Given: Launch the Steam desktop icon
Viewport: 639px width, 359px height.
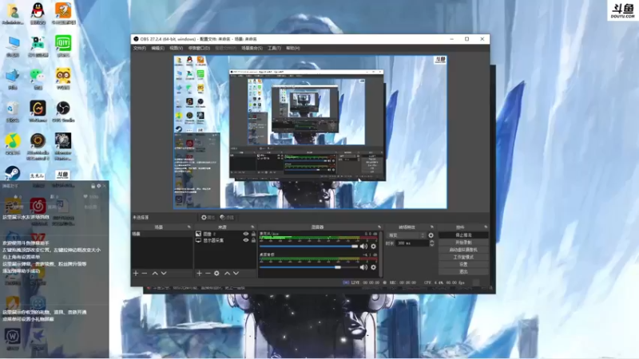Looking at the screenshot, I should 13,172.
